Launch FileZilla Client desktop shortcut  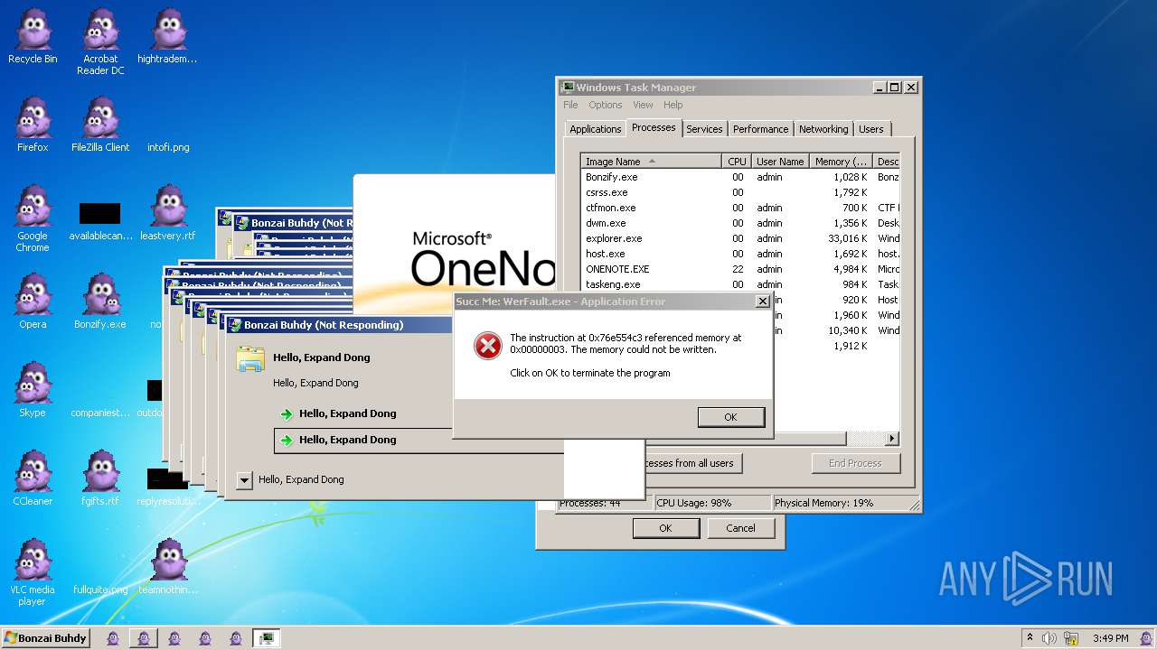100,125
